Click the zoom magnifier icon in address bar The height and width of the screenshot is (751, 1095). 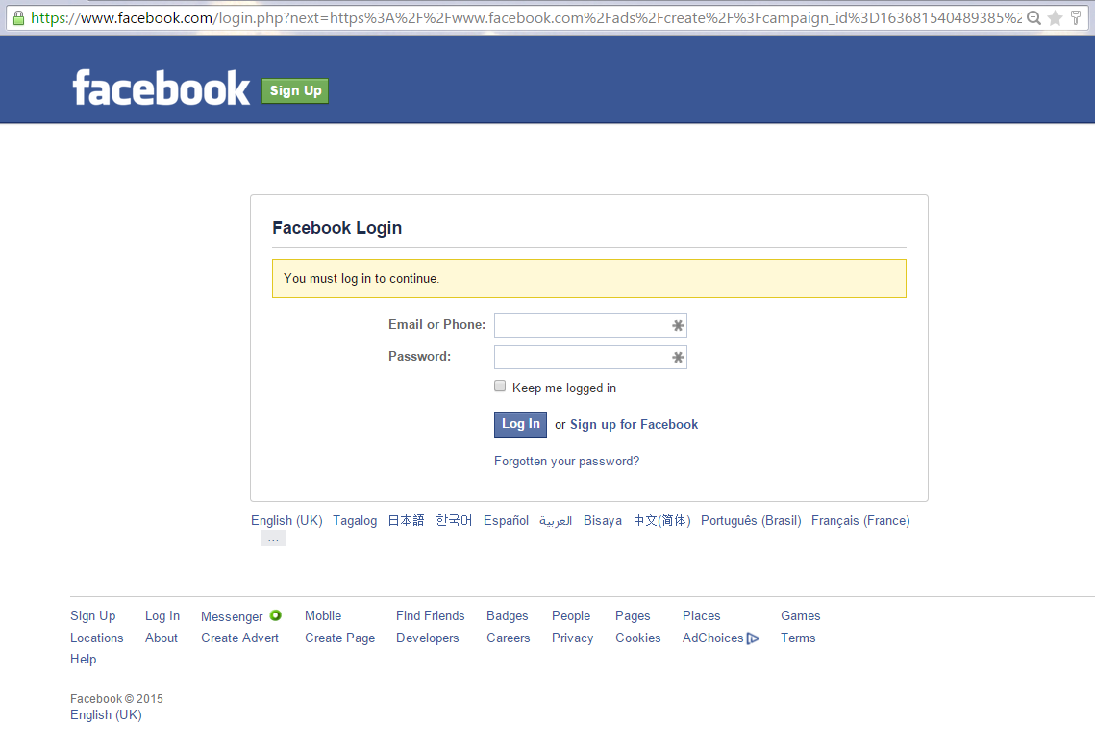tap(1034, 18)
